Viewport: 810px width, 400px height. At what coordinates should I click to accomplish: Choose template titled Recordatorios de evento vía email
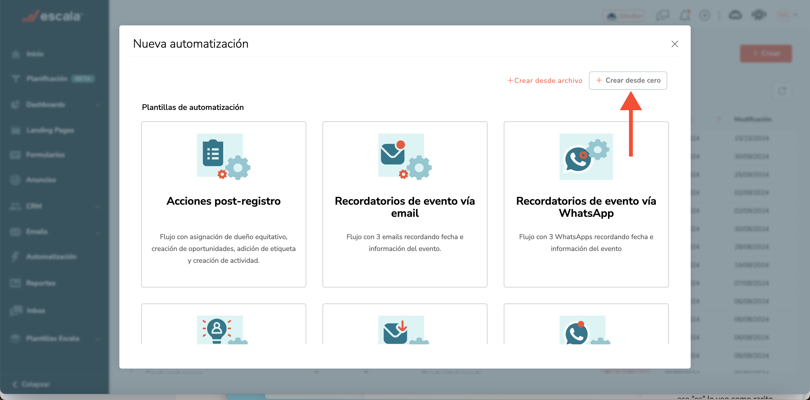click(x=405, y=204)
